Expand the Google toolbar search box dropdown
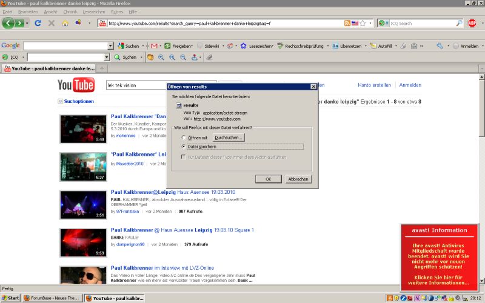Screen dimensions: 485x303 (111, 46)
